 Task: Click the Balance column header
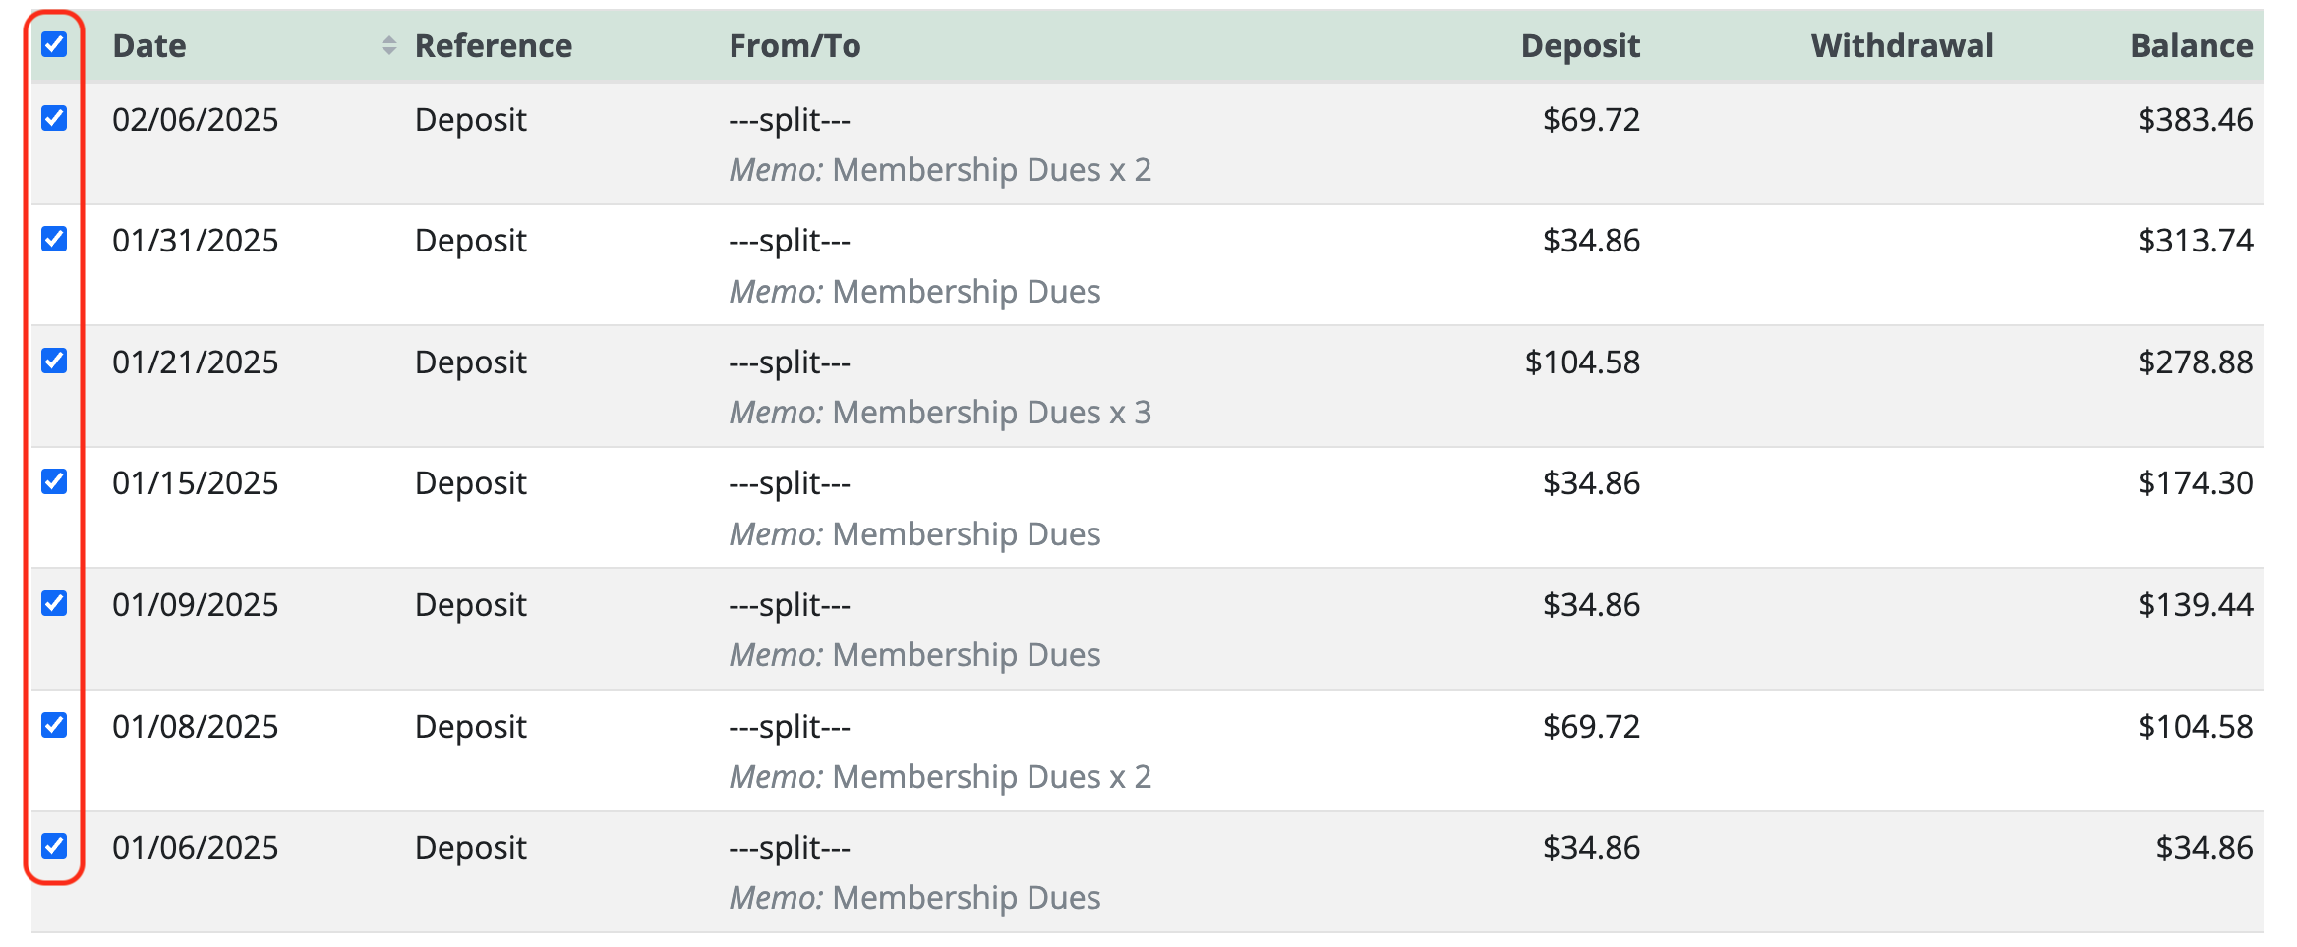pos(2192,46)
